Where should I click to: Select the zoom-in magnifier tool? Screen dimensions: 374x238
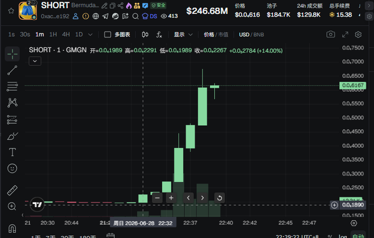point(12,207)
